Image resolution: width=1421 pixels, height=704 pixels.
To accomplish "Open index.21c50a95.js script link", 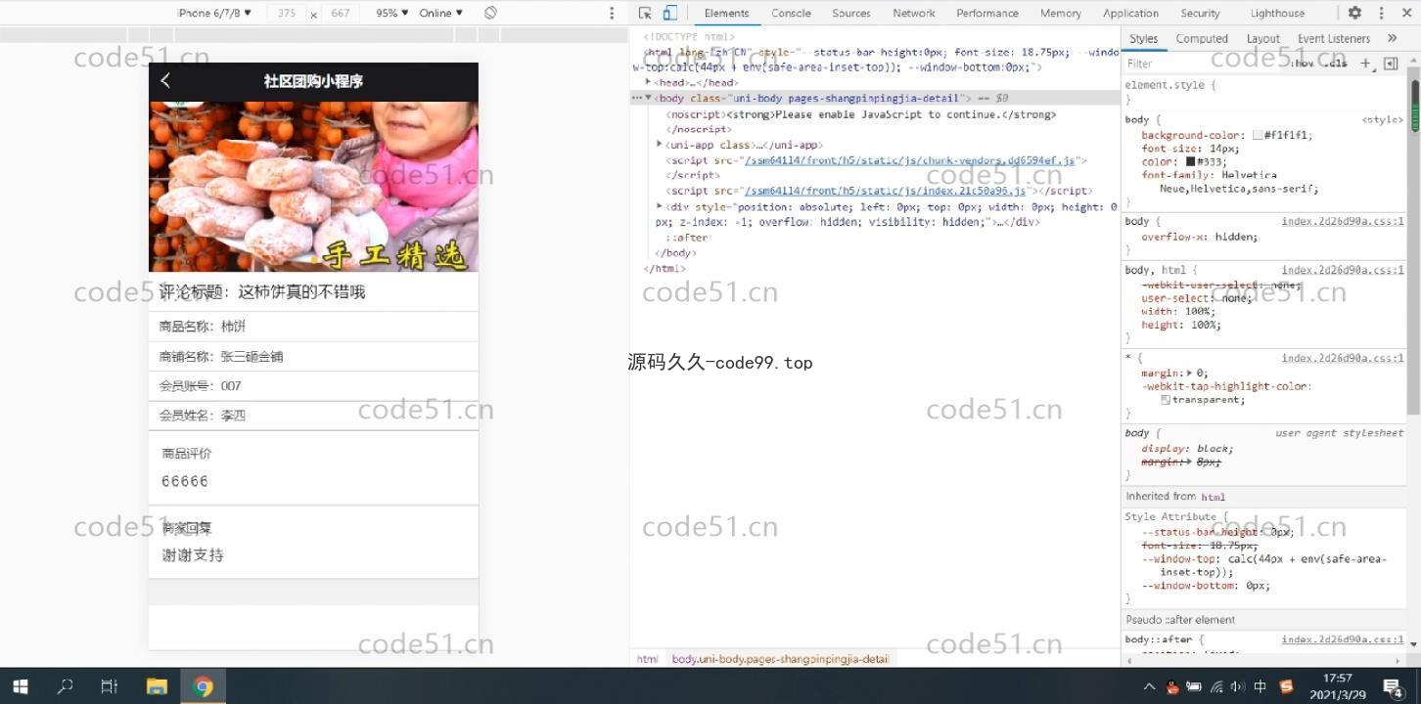I will (885, 191).
